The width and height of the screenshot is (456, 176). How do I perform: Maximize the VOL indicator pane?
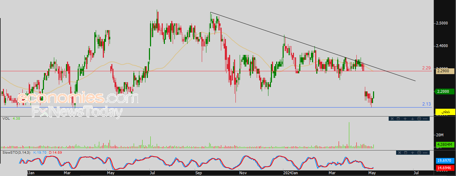coord(398,119)
